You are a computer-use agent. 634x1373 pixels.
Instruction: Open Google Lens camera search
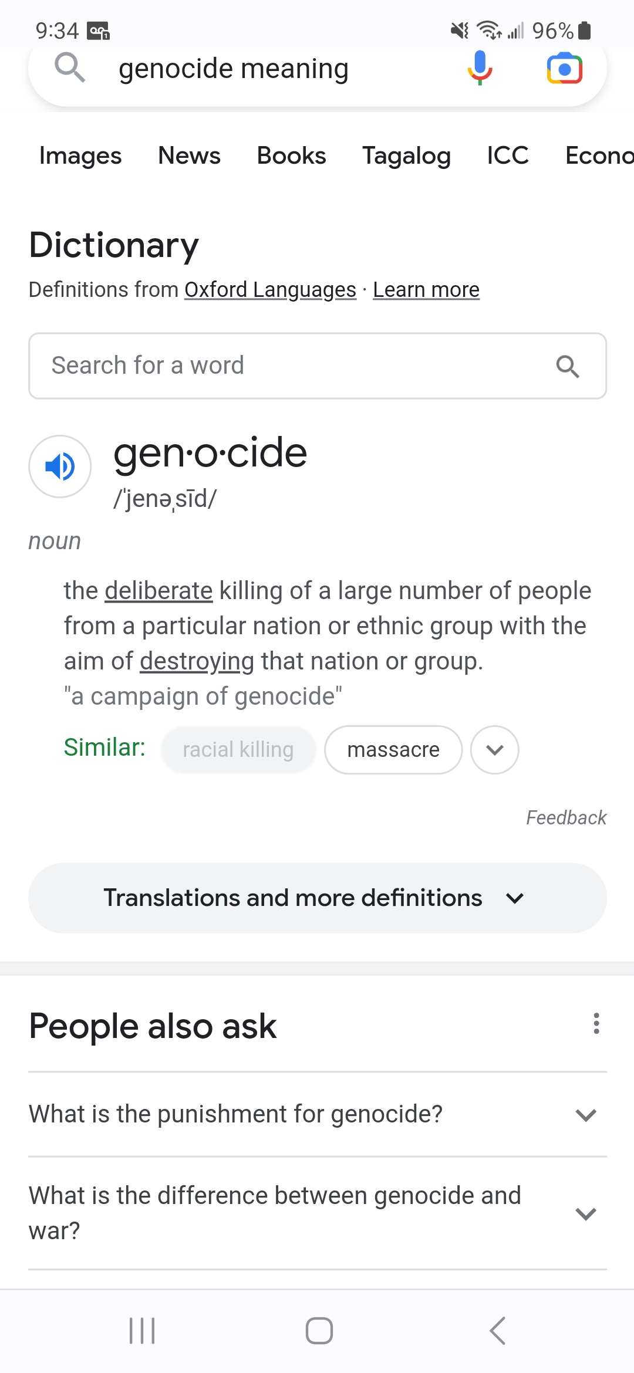(564, 69)
